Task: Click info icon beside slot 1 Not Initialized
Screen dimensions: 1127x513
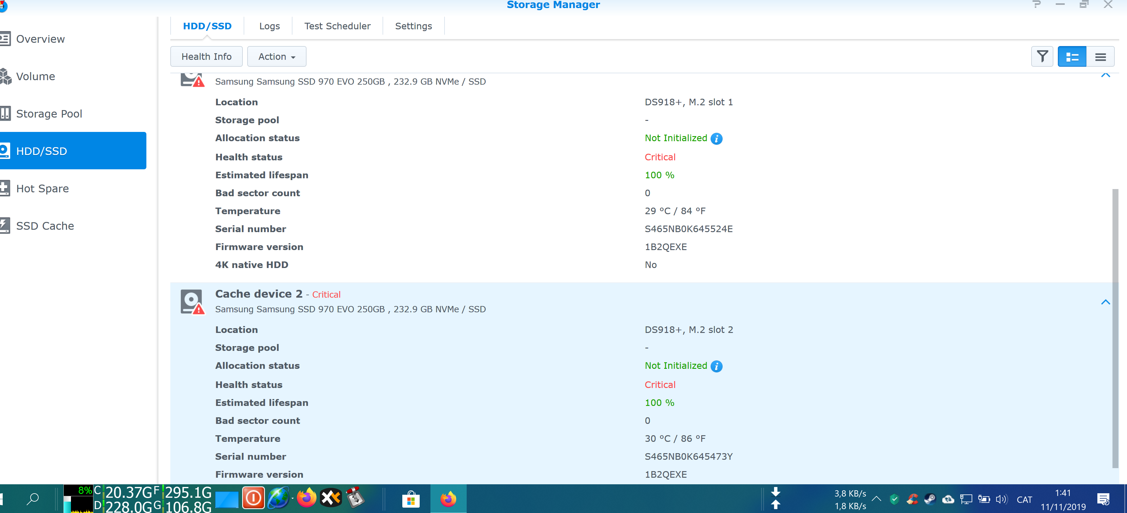Action: point(716,138)
